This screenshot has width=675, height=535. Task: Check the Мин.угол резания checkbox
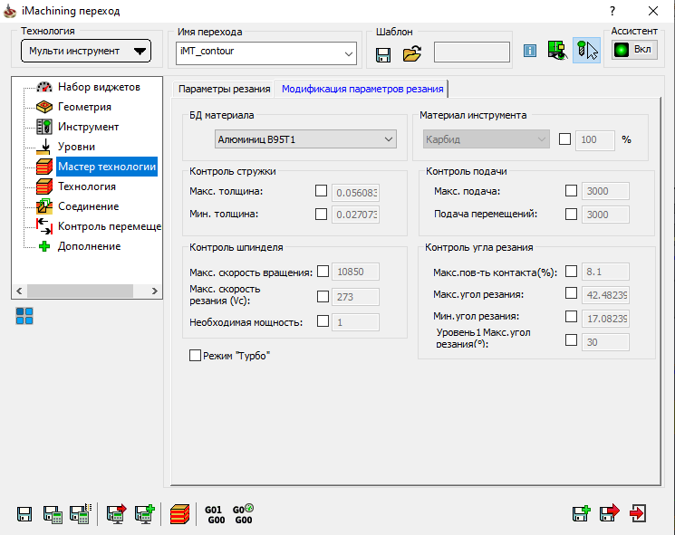click(571, 317)
